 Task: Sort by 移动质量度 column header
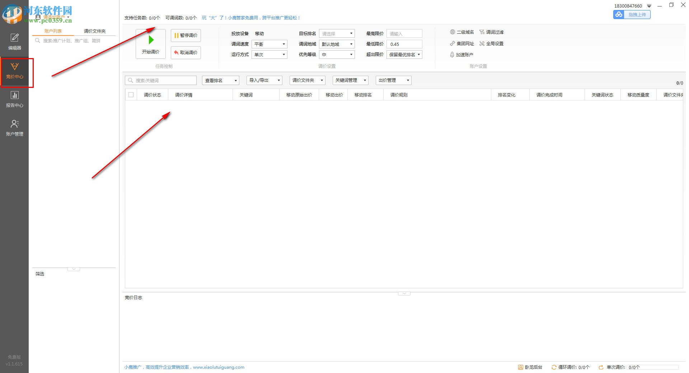tap(638, 95)
